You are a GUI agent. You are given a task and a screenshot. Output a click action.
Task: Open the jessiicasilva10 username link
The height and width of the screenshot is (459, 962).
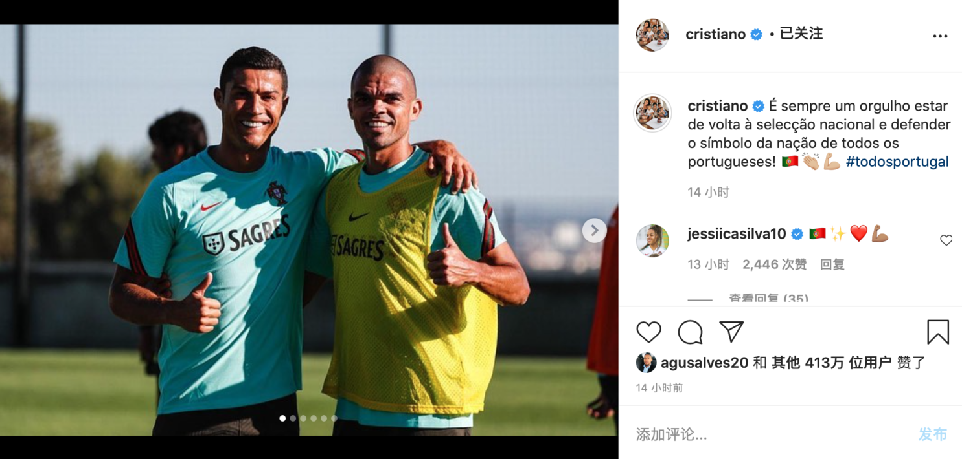[737, 234]
